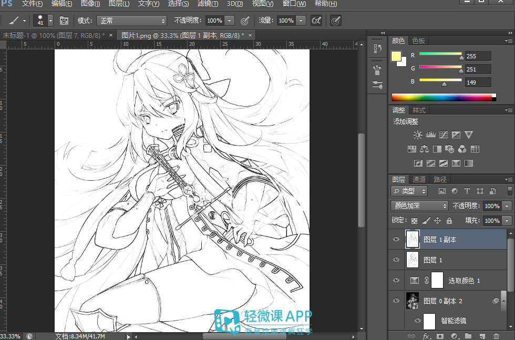The image size is (515, 340).
Task: Switch to the 通道 tab
Action: click(x=419, y=179)
